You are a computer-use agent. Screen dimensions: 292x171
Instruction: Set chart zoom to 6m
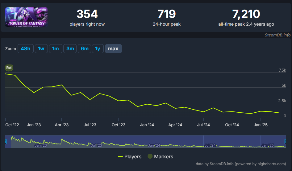click(85, 49)
